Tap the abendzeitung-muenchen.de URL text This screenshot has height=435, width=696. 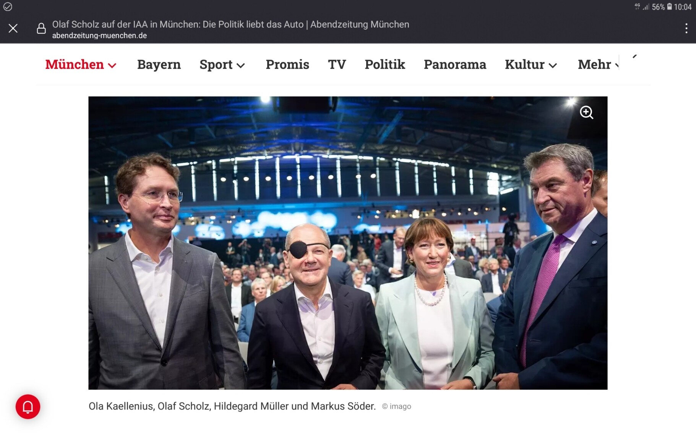[x=99, y=36]
